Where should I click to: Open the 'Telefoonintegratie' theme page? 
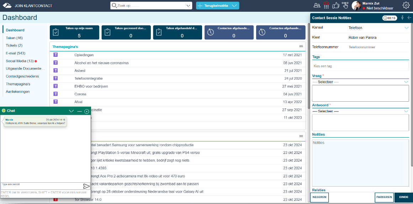[x=89, y=79]
